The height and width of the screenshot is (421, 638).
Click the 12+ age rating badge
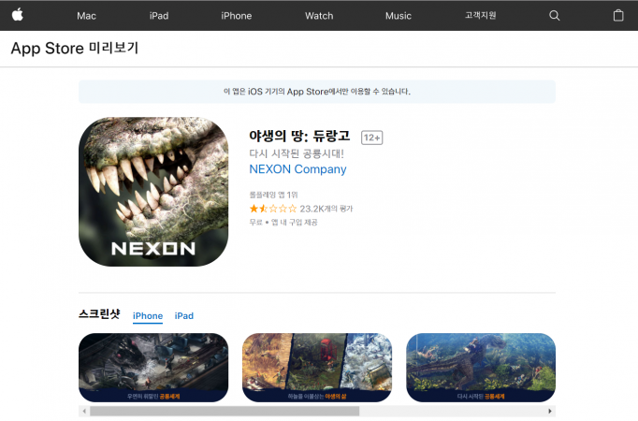(371, 138)
